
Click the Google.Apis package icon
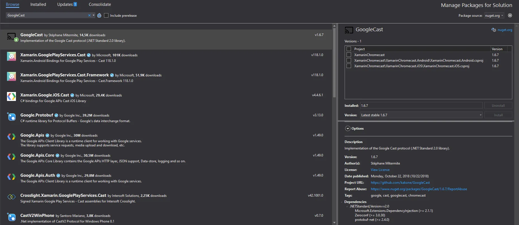[x=11, y=137]
